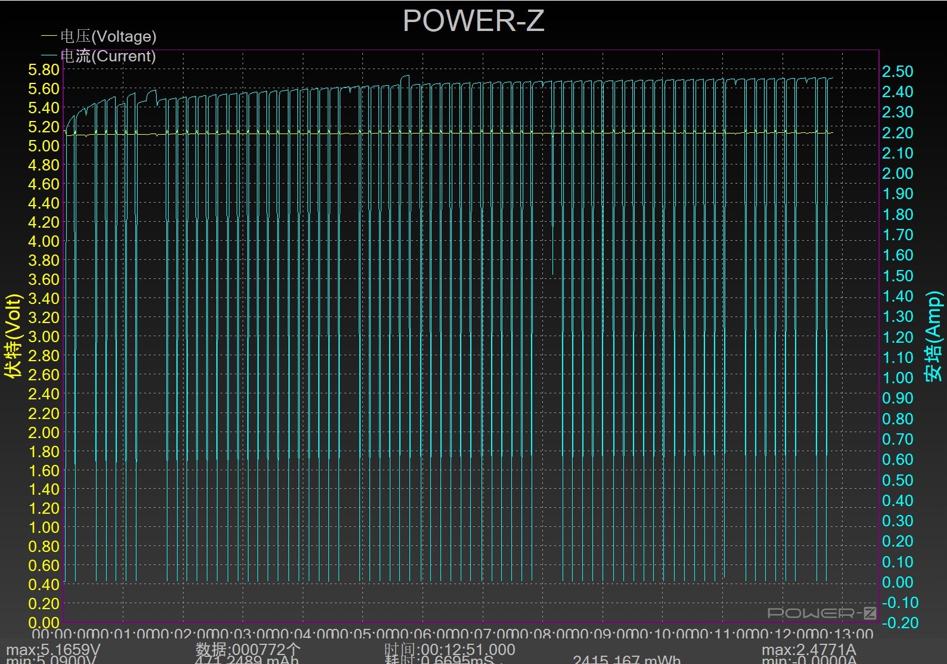Click the POWER-Z chart title

pos(473,21)
